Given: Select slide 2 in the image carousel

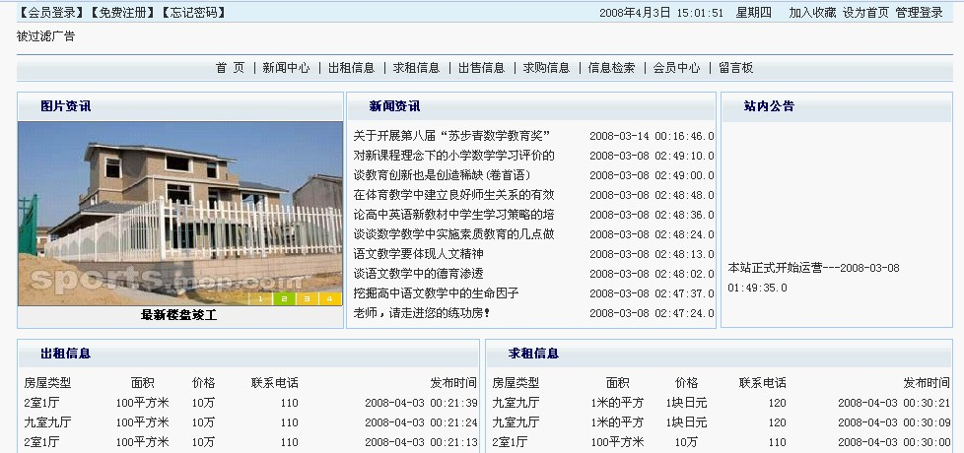Looking at the screenshot, I should (283, 297).
